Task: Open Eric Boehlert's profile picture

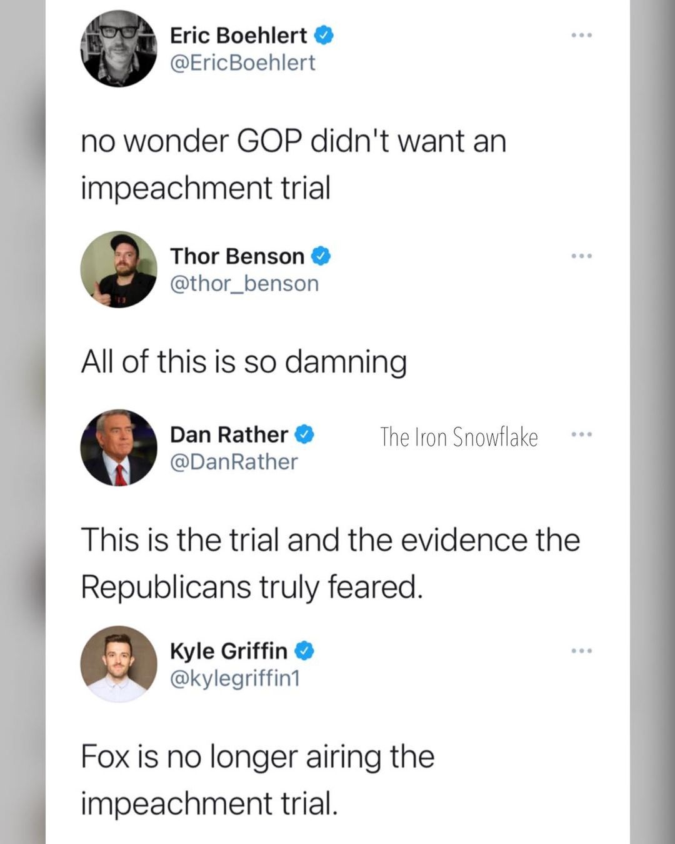Action: coord(119,49)
